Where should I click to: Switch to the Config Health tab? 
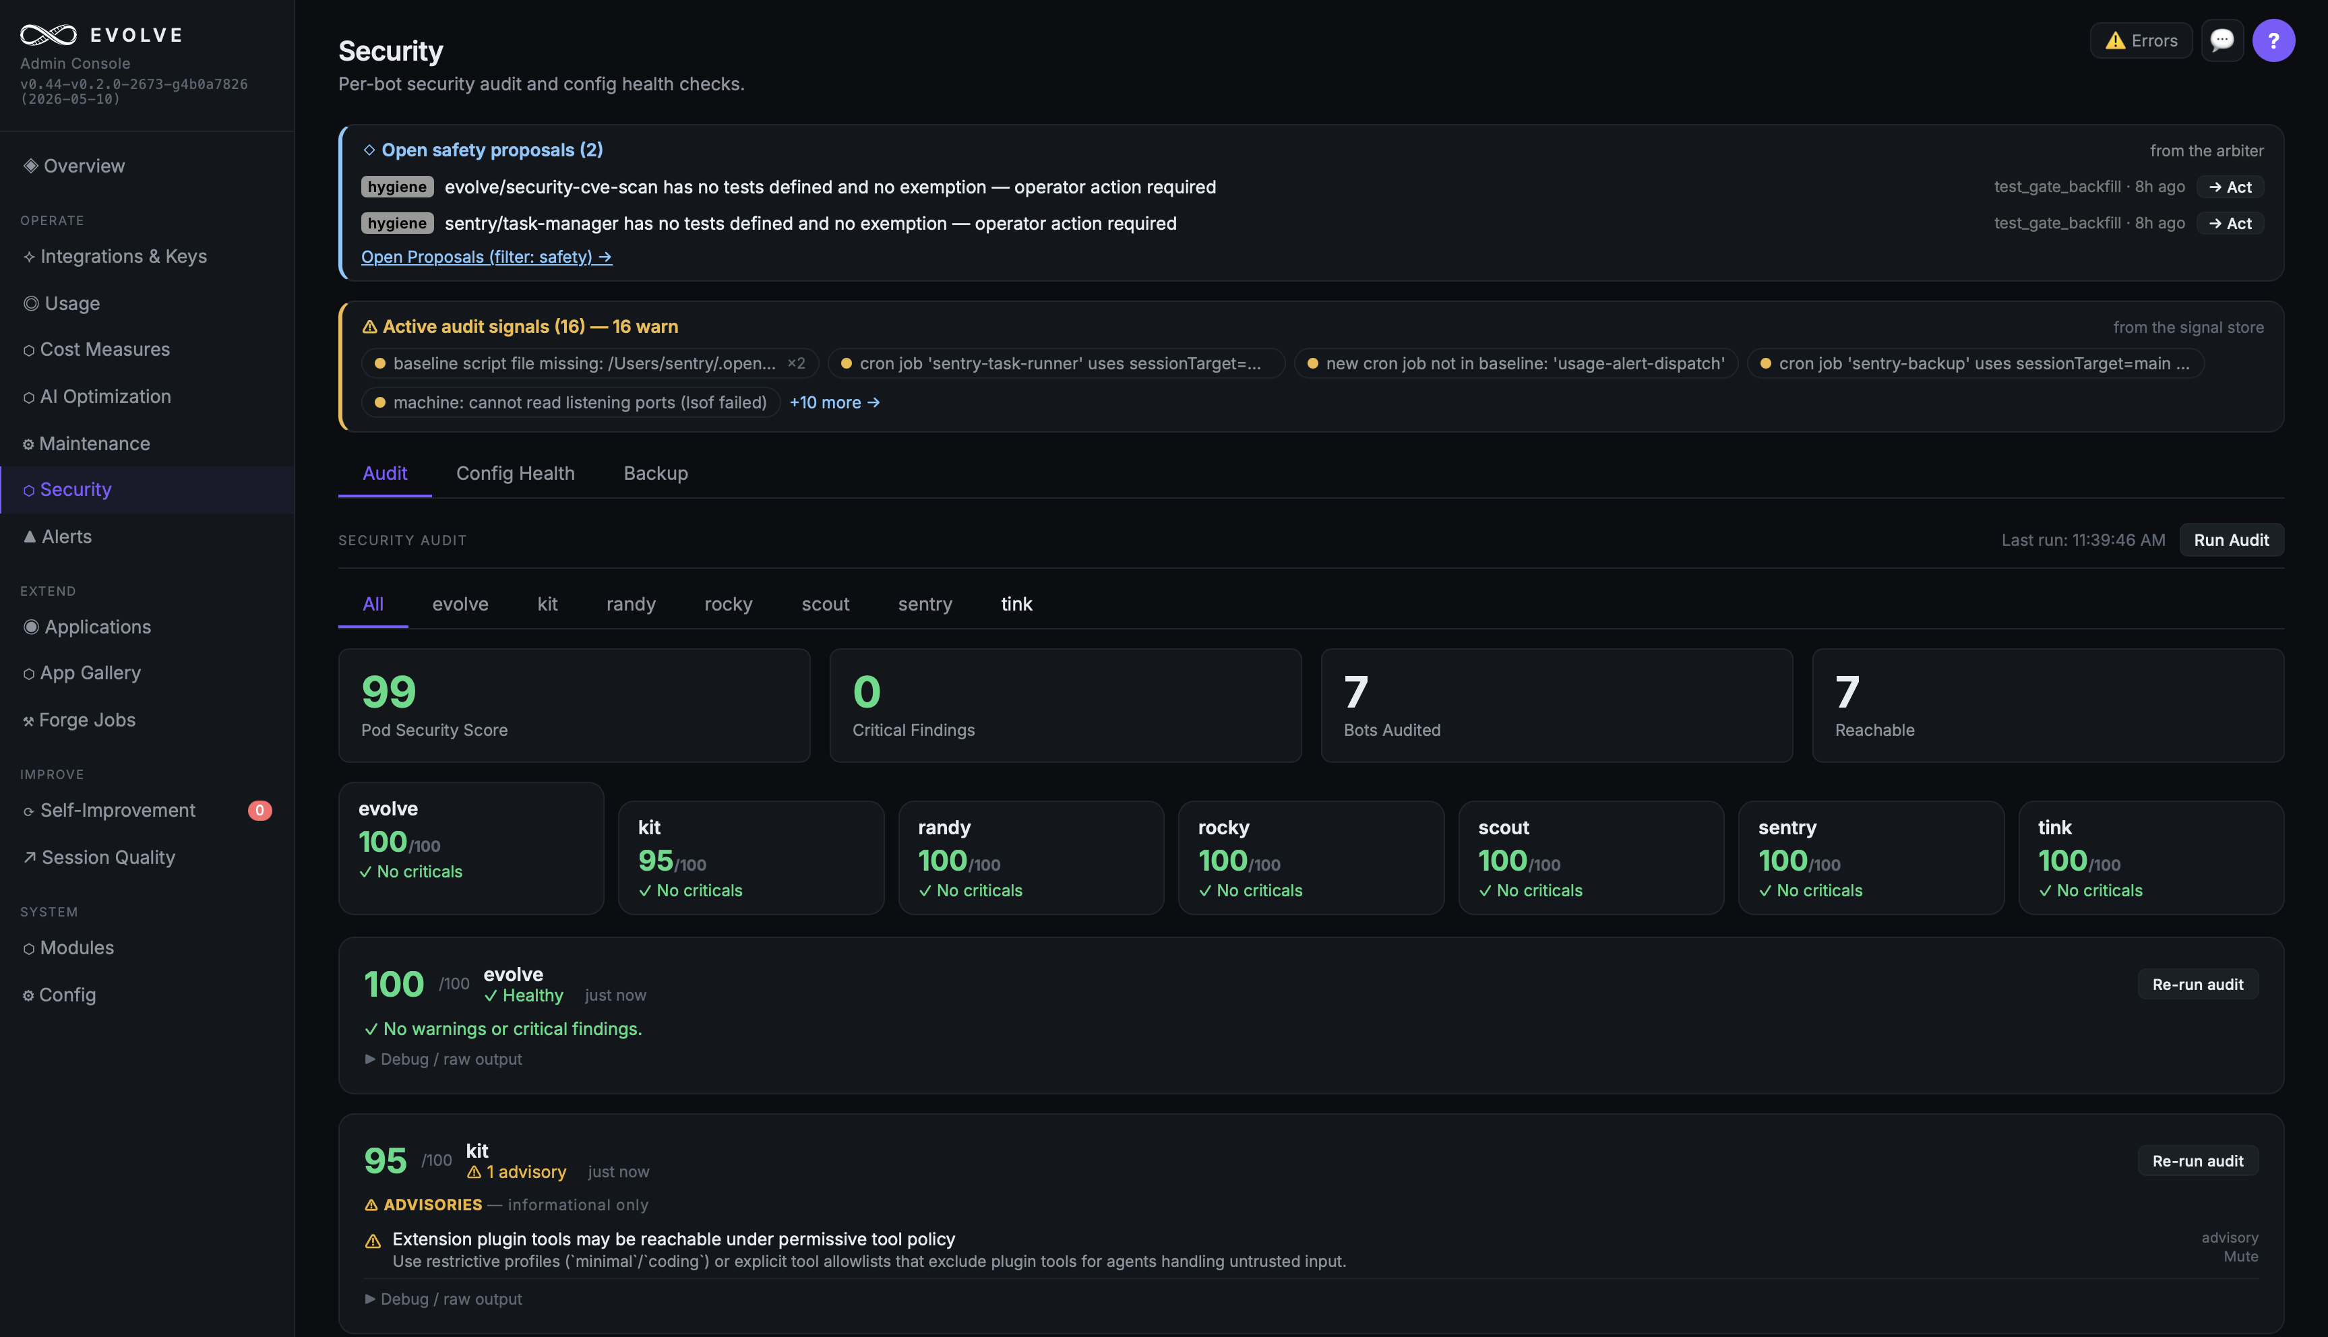click(515, 473)
